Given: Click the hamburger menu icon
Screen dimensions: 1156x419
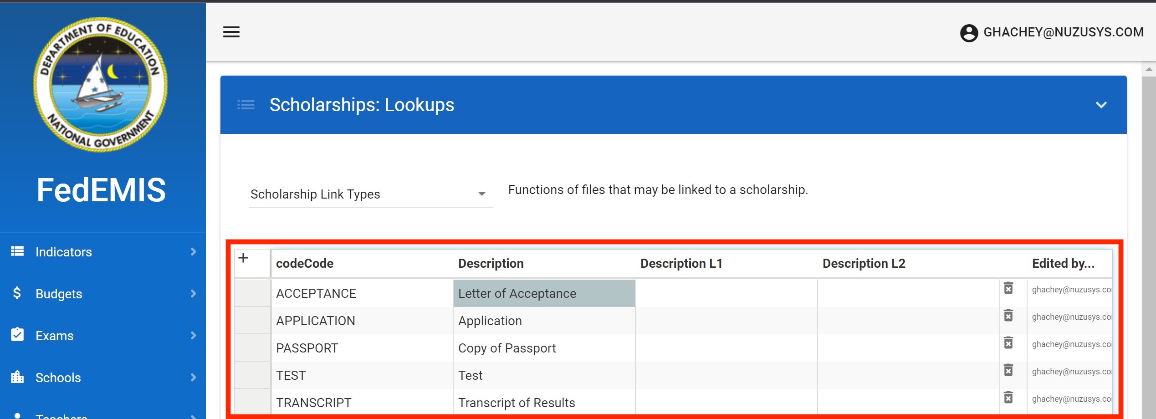Looking at the screenshot, I should pos(231,32).
